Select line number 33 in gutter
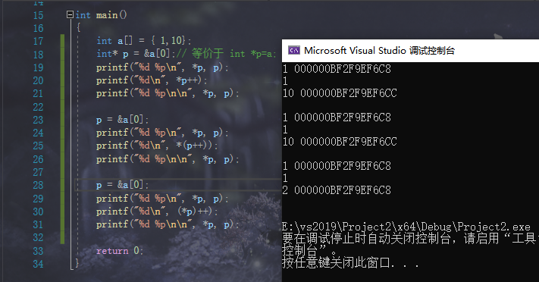 38,251
